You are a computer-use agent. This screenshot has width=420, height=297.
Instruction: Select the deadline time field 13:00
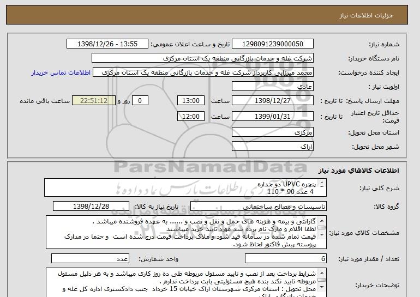(x=191, y=101)
